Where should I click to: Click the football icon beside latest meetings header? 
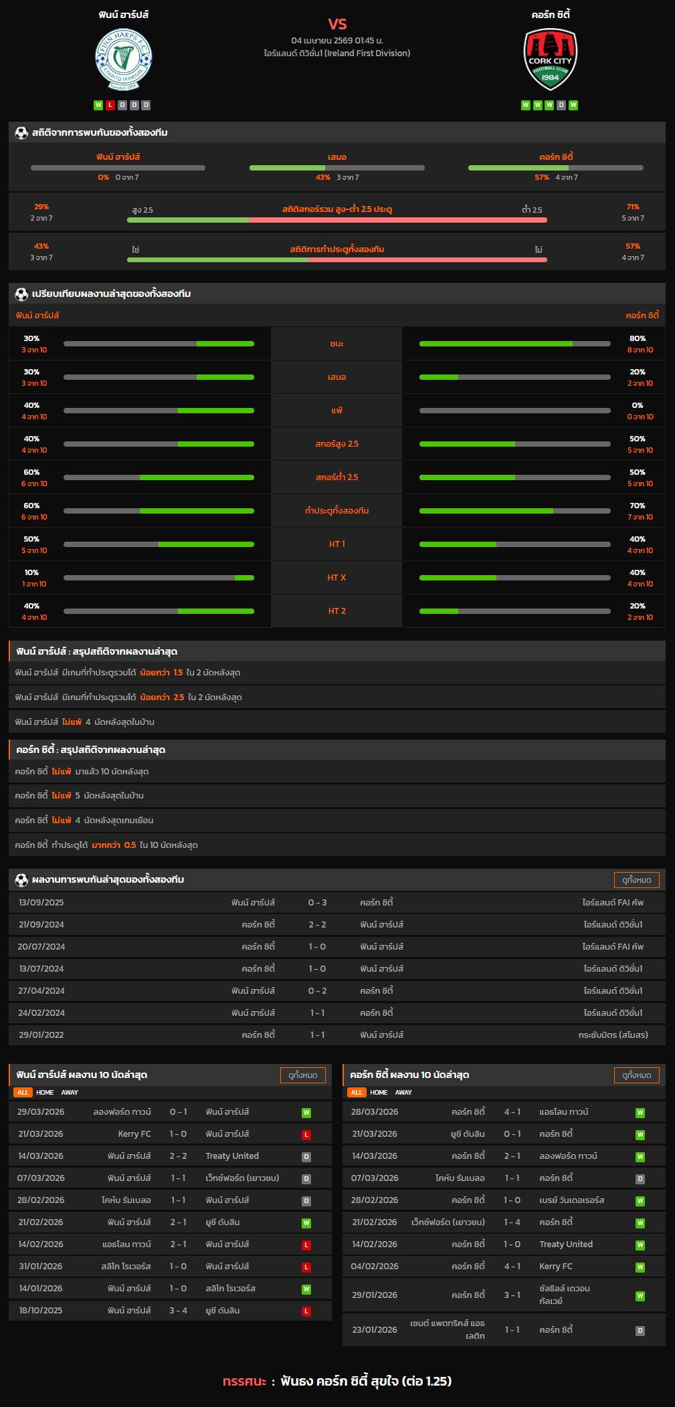click(21, 879)
